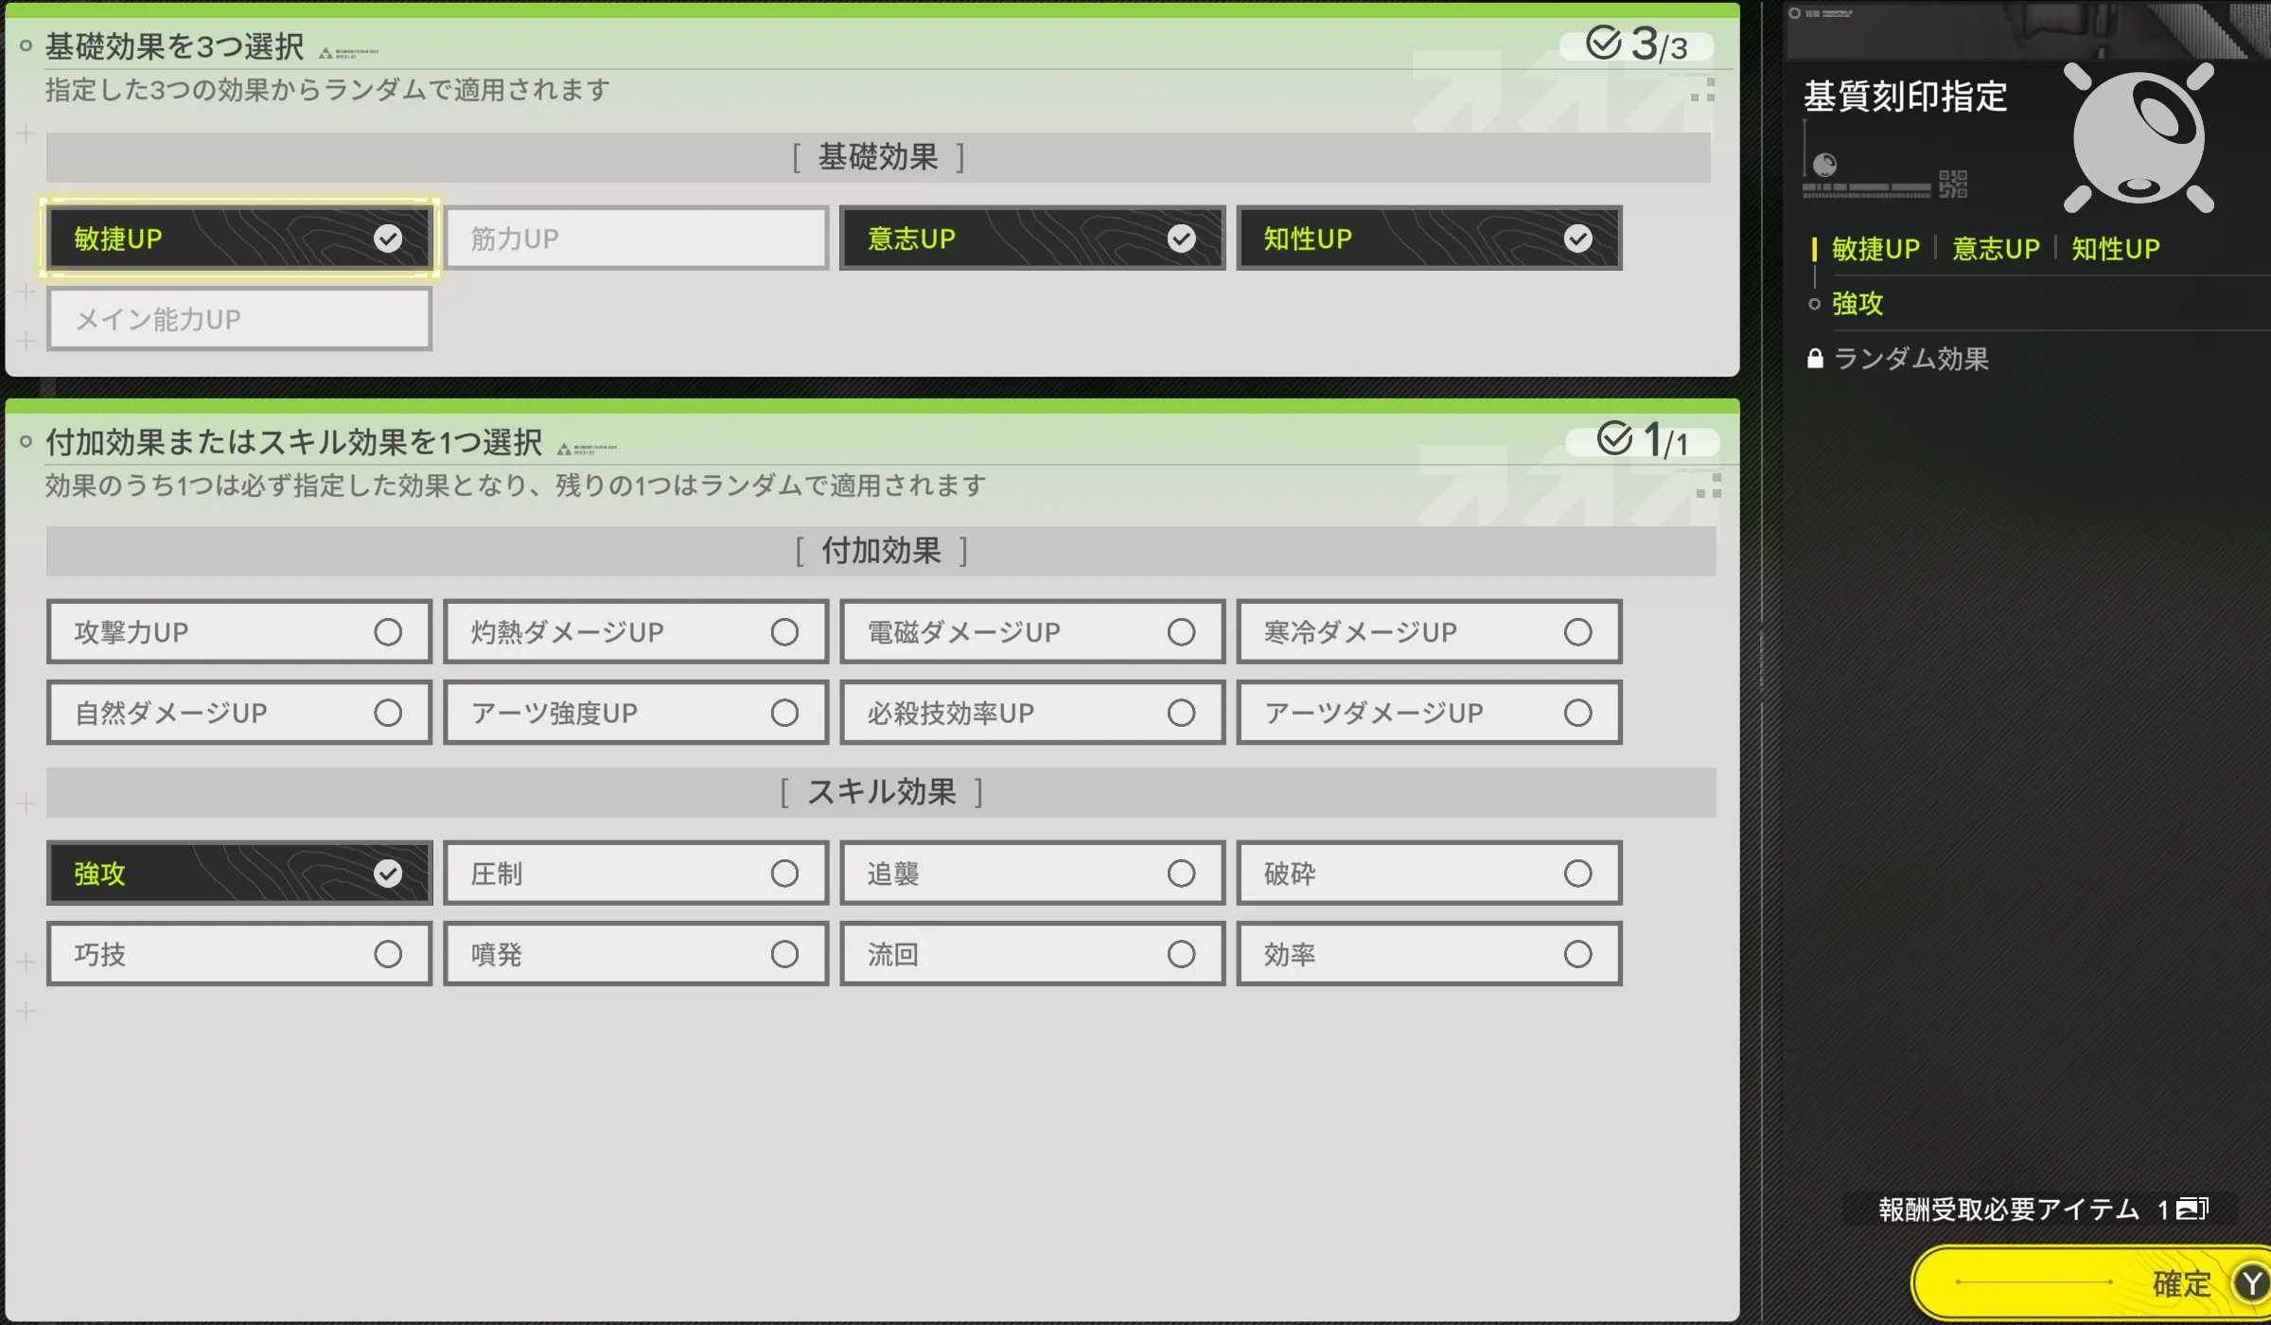Uncheck the 敏捷UP base effect
Screen dimensions: 2271x1325
pyautogui.click(x=238, y=238)
